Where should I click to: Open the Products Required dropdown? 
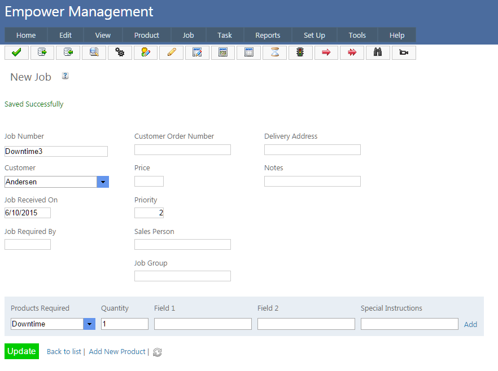[x=89, y=324]
